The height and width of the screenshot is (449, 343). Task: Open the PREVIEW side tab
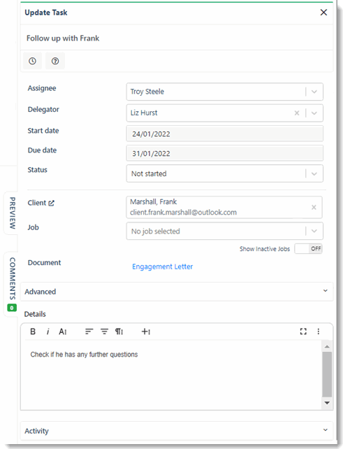[12, 213]
